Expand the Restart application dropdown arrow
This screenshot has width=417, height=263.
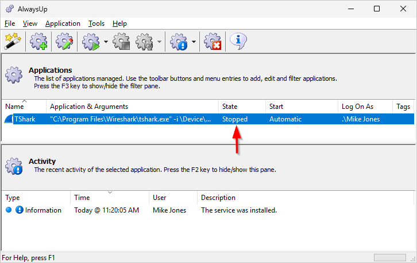pos(159,42)
